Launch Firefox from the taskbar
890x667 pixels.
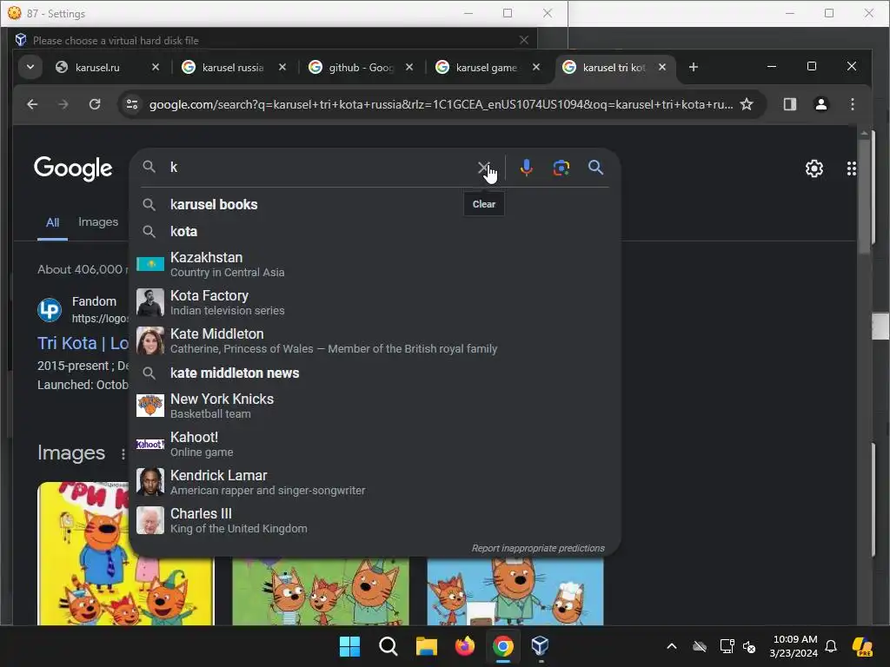465,646
